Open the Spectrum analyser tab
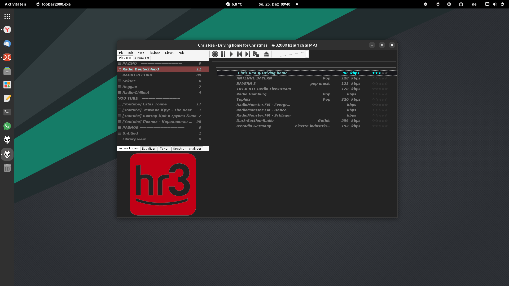 pyautogui.click(x=187, y=149)
